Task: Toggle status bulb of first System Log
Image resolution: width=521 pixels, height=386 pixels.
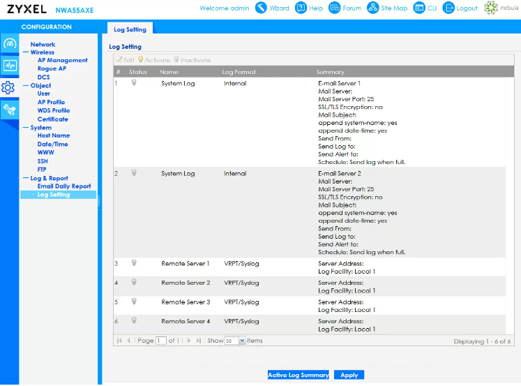Action: (x=134, y=82)
